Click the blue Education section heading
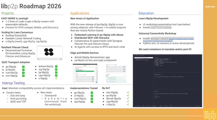217x120 pixels. 146,13
